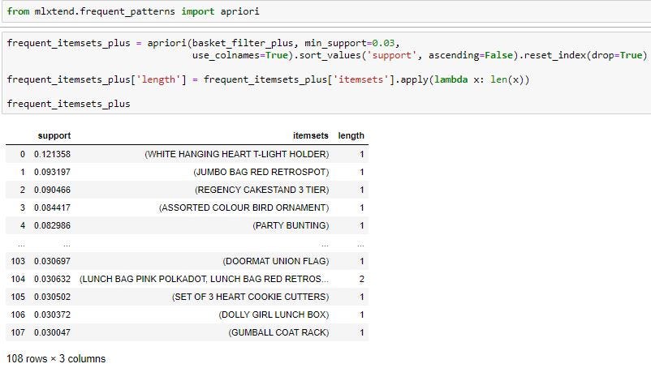Click the import apriori code cell
The height and width of the screenshot is (368, 651).
(326, 11)
